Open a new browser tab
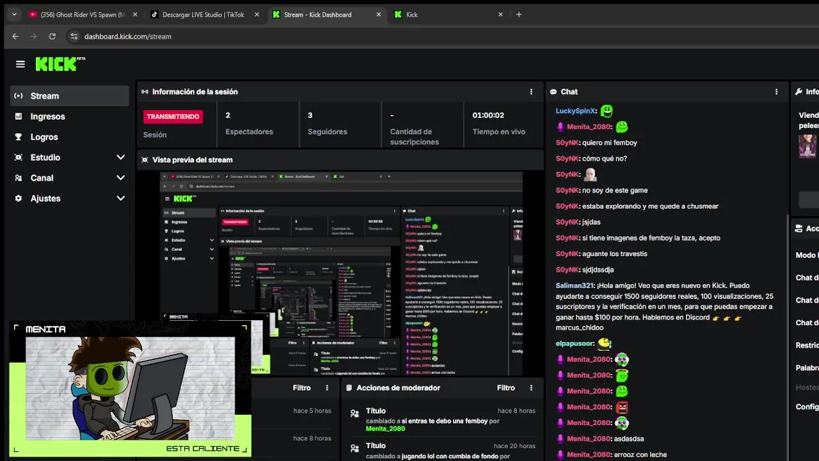 click(519, 15)
